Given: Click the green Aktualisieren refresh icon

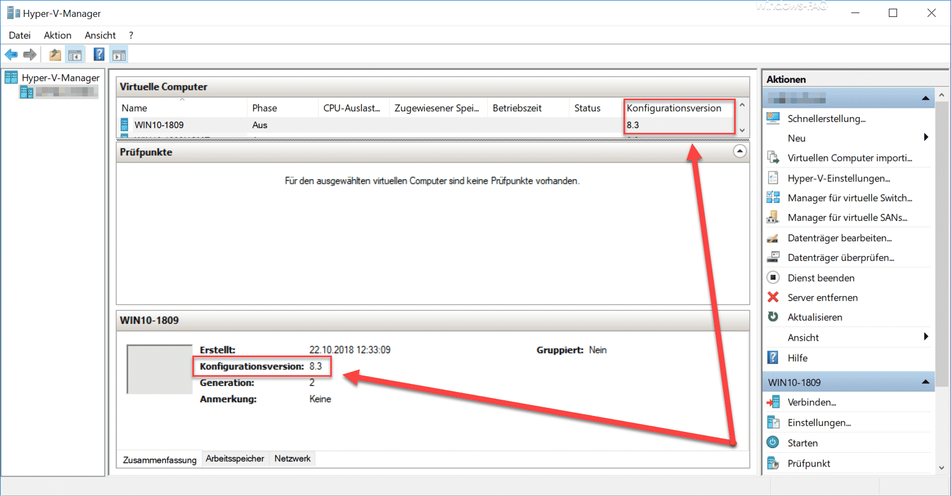Looking at the screenshot, I should pyautogui.click(x=773, y=316).
